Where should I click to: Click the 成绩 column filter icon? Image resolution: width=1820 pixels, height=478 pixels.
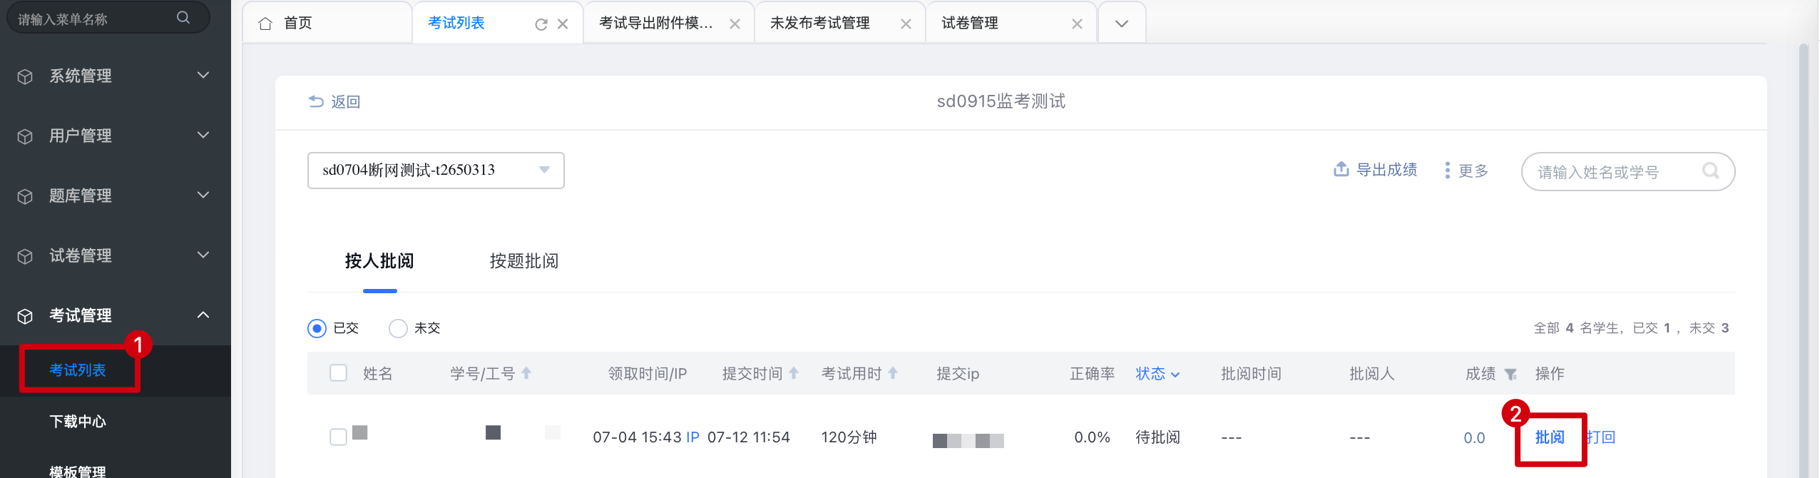click(x=1510, y=375)
